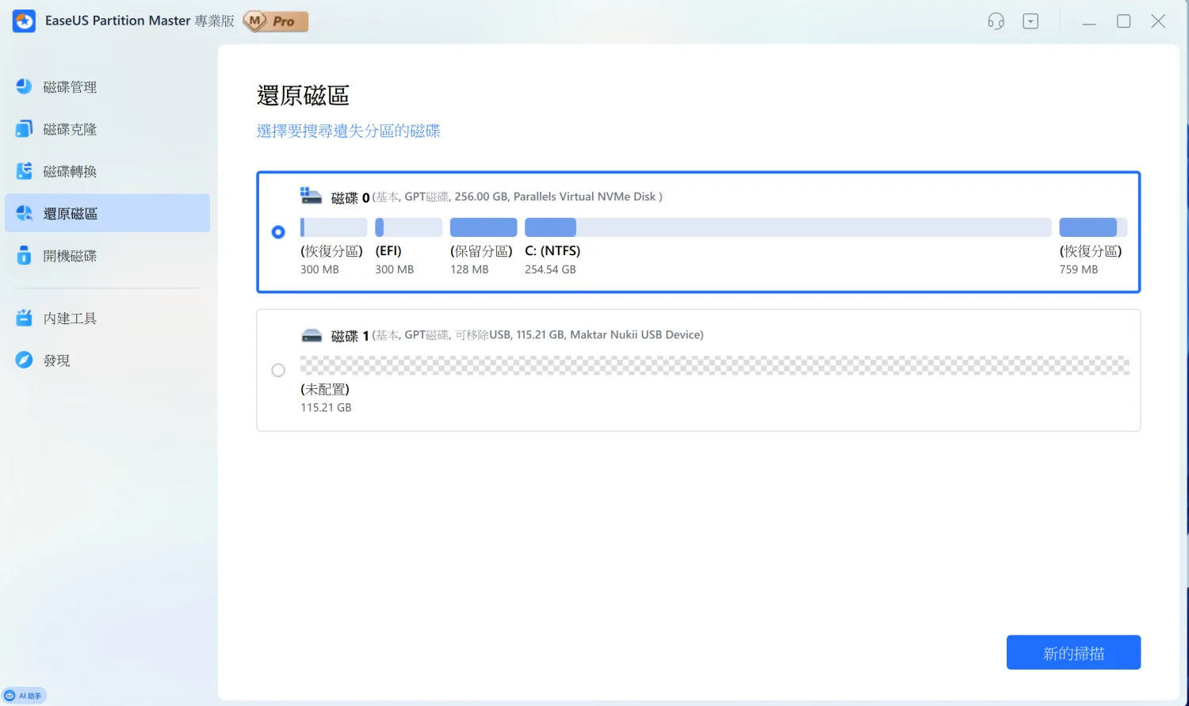Click the 發現 sidebar label

pos(57,361)
